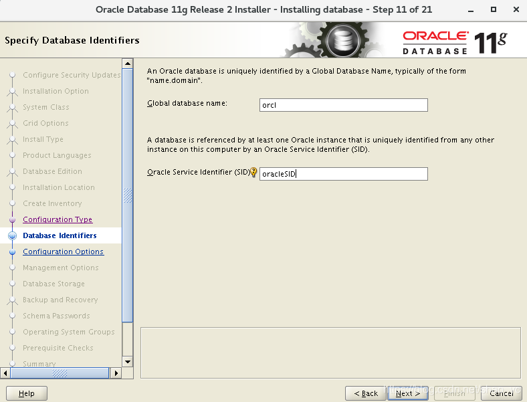Go back with the Back button
527x402 pixels.
[x=366, y=393]
